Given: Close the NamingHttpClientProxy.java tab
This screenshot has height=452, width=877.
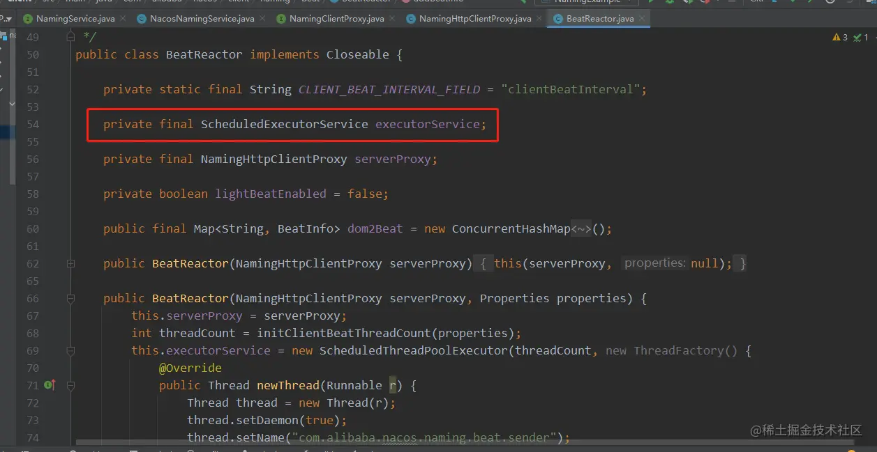Looking at the screenshot, I should [538, 19].
